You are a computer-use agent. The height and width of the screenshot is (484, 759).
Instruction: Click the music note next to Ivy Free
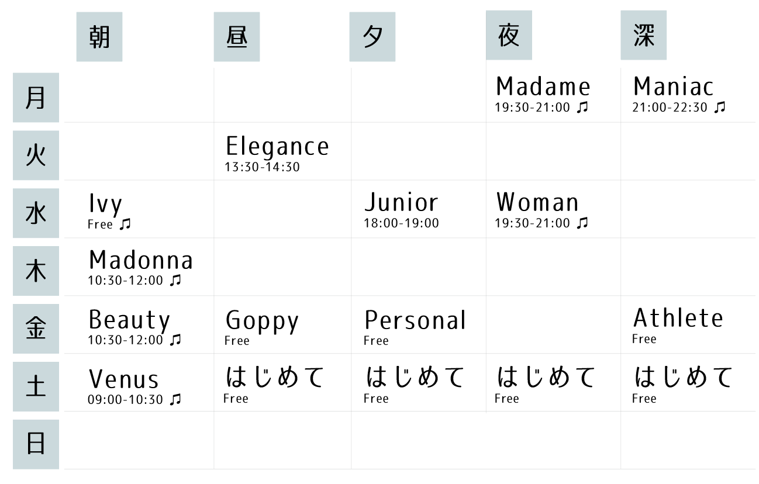click(x=125, y=224)
